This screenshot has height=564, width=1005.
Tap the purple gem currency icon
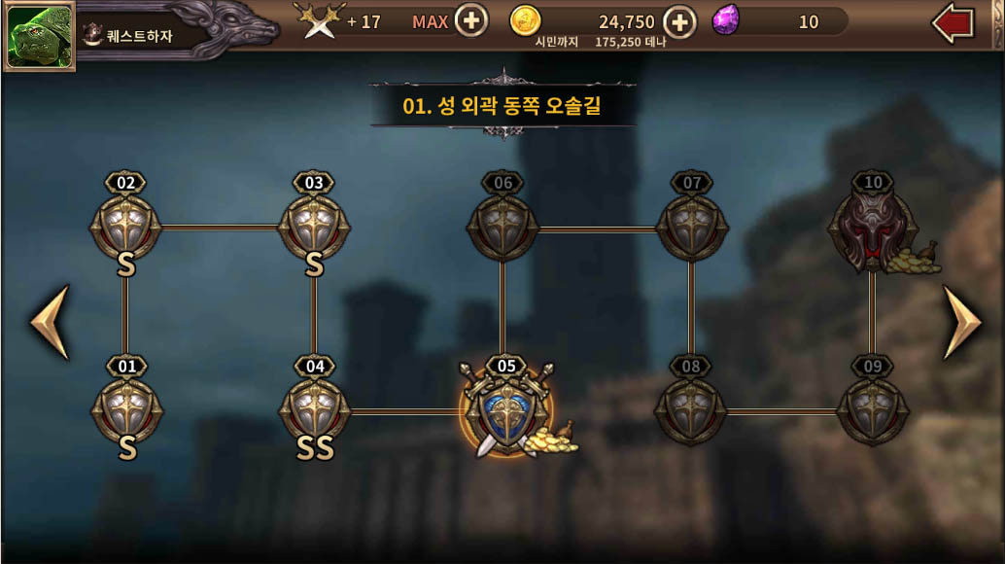[x=726, y=19]
